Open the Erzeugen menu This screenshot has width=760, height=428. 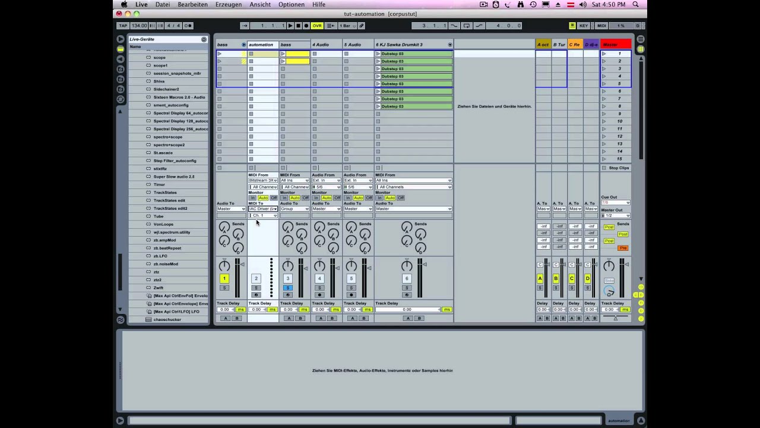point(229,4)
